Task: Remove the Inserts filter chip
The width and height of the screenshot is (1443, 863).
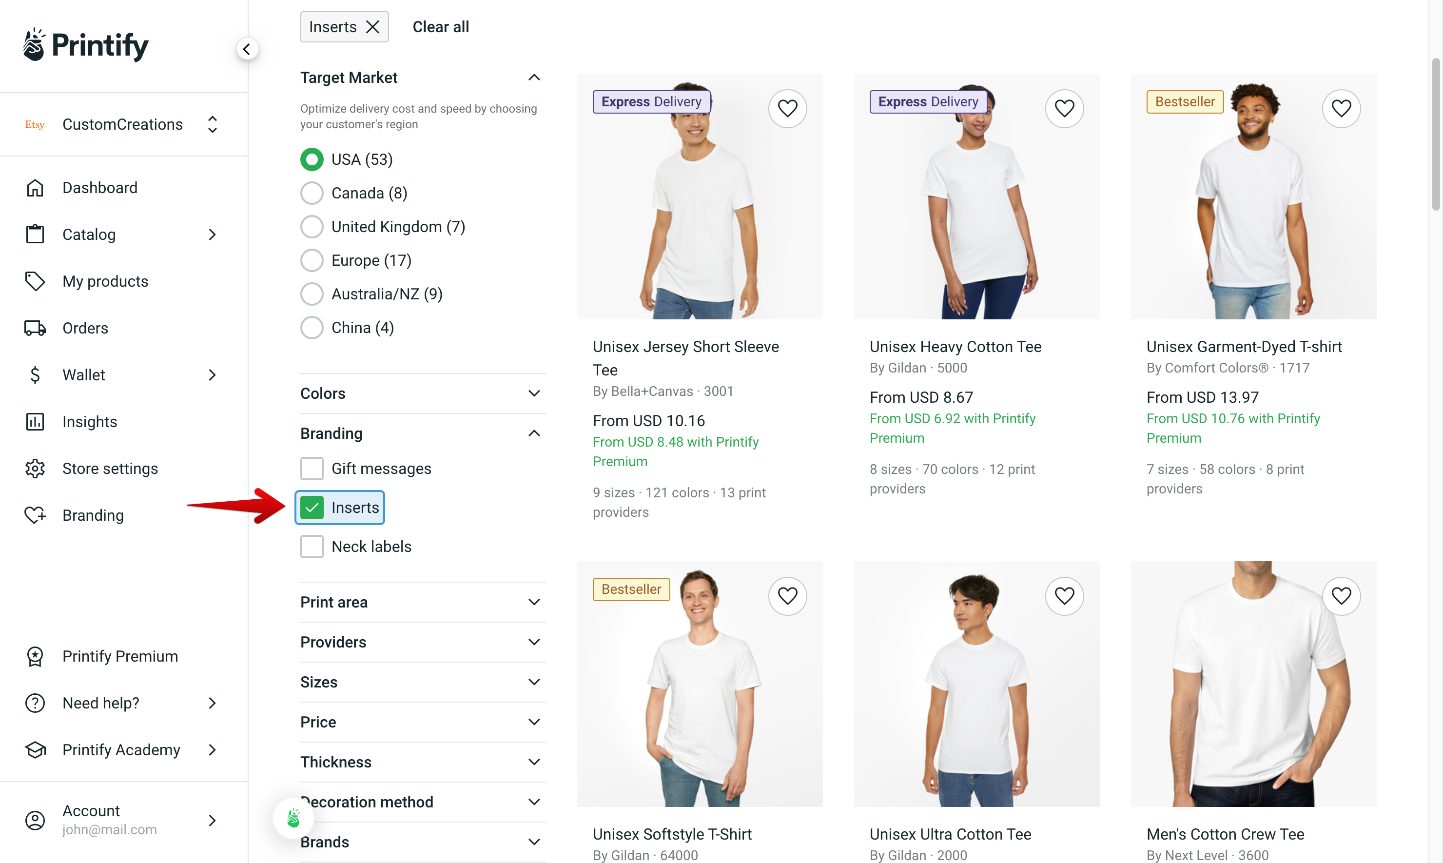Action: click(x=372, y=26)
